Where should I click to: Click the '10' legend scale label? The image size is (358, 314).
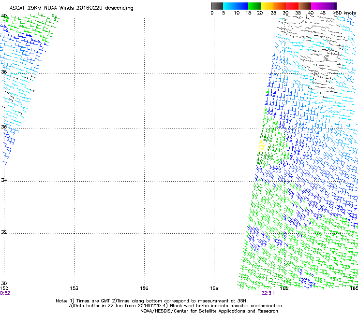237,13
